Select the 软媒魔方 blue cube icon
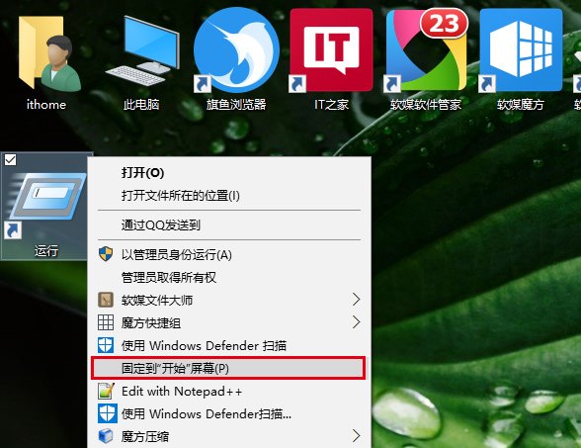The height and width of the screenshot is (448, 581). 521,50
